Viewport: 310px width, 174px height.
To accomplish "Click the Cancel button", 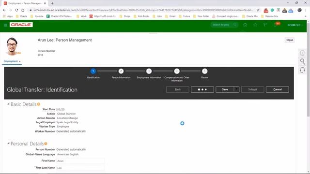I will point(278,89).
